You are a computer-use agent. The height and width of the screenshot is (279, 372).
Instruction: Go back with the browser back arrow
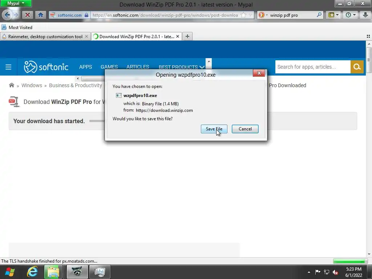[x=7, y=15]
